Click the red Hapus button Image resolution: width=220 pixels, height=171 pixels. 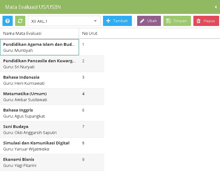(x=206, y=21)
